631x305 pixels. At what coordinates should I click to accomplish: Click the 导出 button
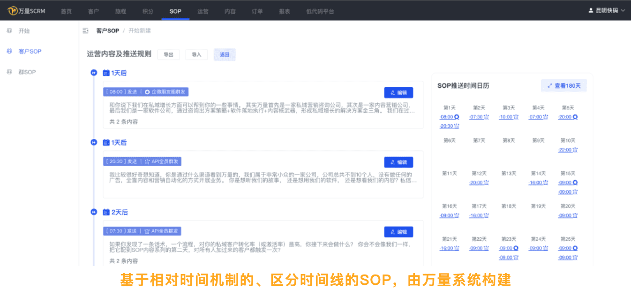[168, 54]
